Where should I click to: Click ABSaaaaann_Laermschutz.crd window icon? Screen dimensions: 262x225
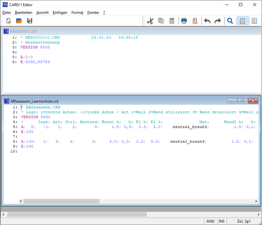coord(7,101)
